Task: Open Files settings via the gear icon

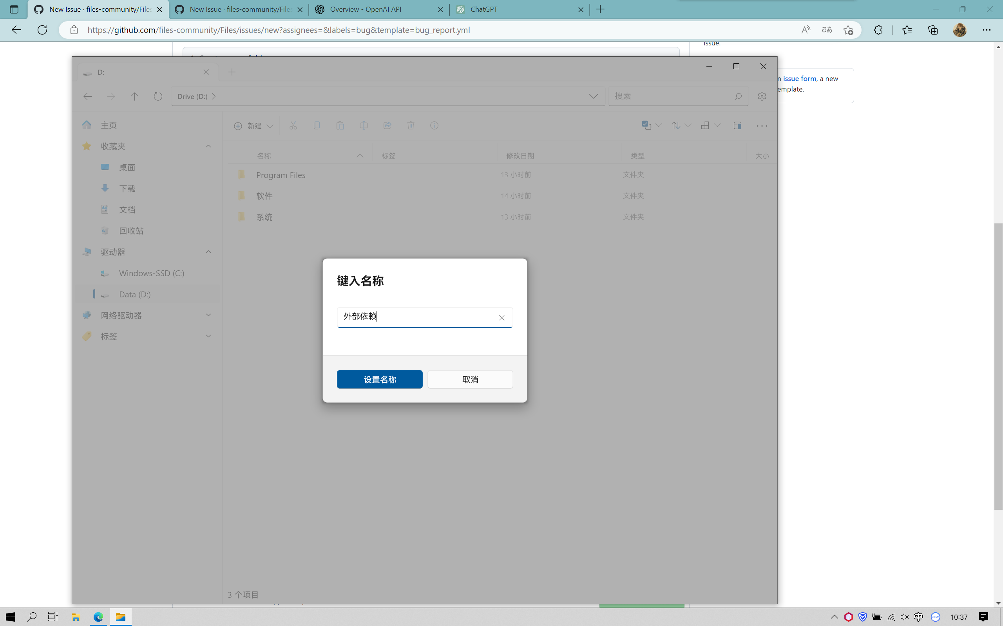Action: click(x=762, y=96)
